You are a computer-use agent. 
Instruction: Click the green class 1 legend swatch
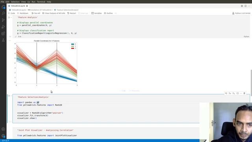point(72,46)
